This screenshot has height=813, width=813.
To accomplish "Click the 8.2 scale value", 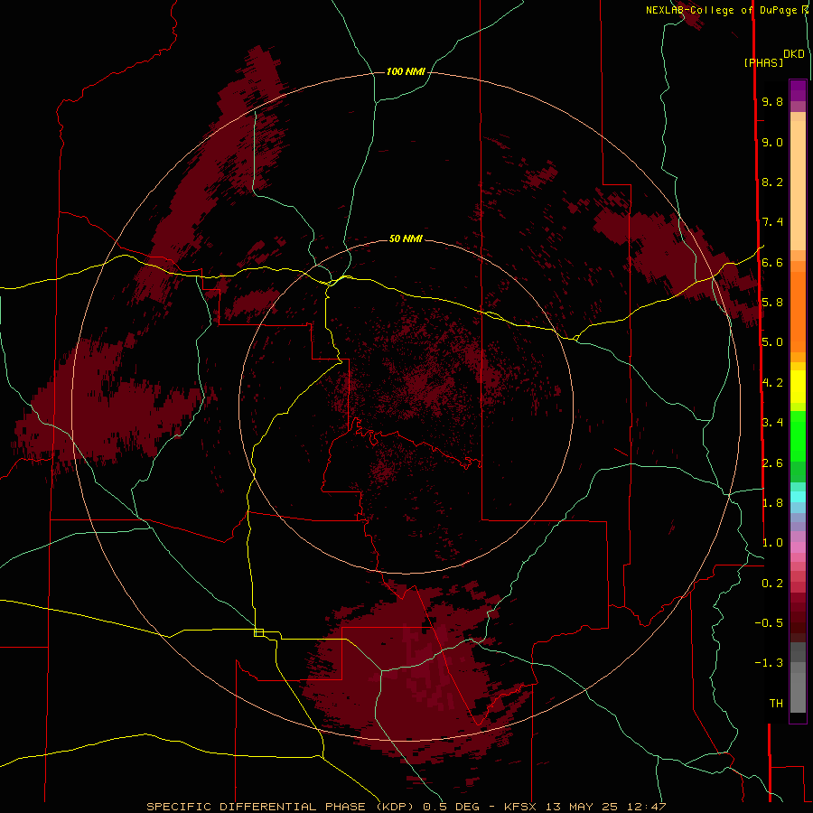I will [x=772, y=182].
